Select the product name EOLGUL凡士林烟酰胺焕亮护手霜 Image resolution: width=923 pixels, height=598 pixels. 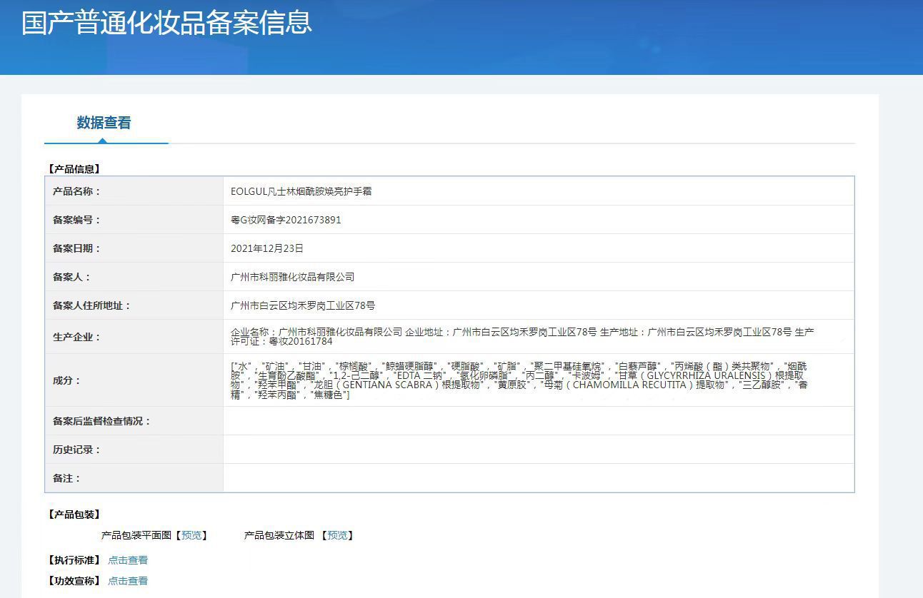(x=301, y=191)
